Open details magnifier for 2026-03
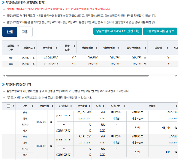Viewport: 180px width, 160px height. coord(51,146)
